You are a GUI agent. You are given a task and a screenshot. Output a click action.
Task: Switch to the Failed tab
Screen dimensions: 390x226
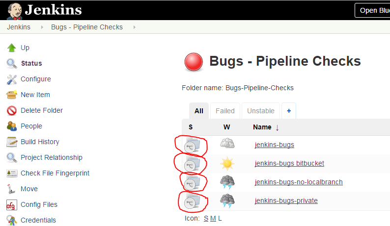pyautogui.click(x=225, y=111)
